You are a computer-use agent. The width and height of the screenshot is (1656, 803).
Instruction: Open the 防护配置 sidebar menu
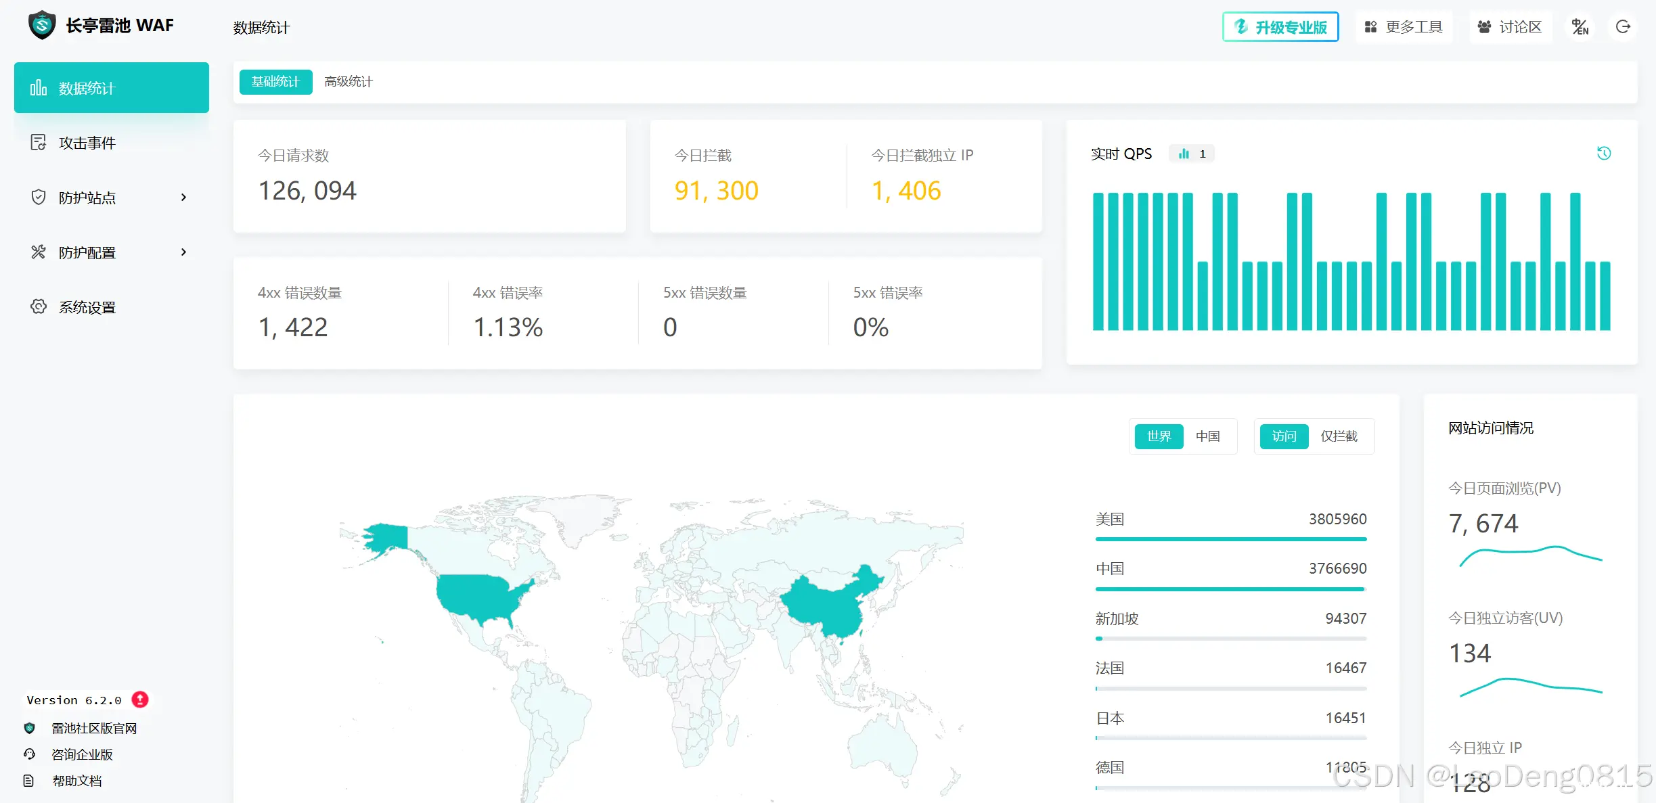coord(112,252)
